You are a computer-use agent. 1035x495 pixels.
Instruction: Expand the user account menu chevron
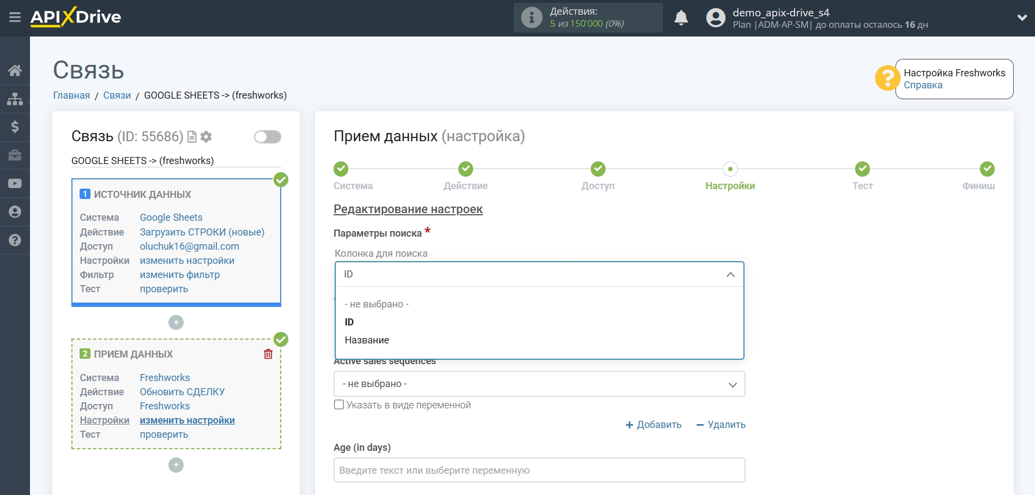tap(1022, 18)
